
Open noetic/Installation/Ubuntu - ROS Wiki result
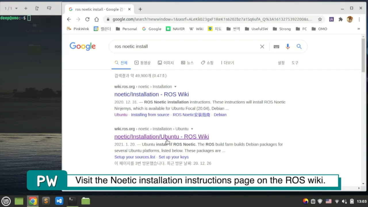[162, 137]
